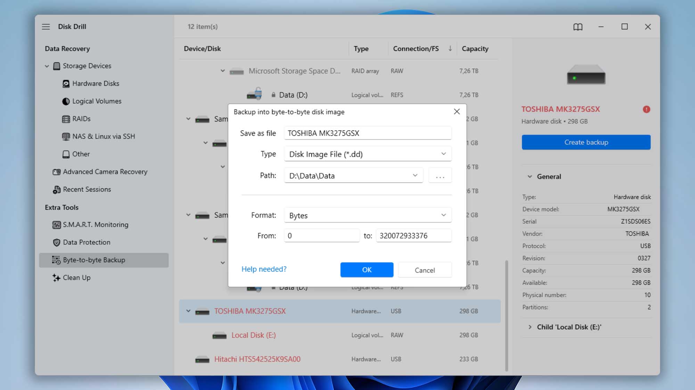Image resolution: width=695 pixels, height=390 pixels.
Task: Click the Other device icon
Action: (66, 154)
